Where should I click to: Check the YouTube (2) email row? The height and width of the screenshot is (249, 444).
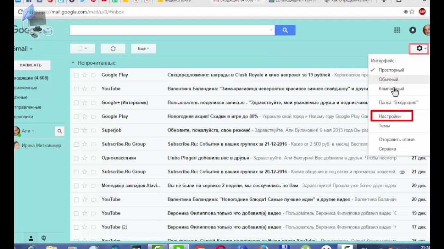(76, 227)
